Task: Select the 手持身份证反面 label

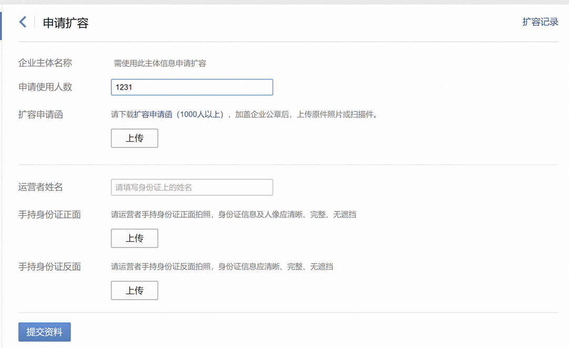Action: click(49, 267)
